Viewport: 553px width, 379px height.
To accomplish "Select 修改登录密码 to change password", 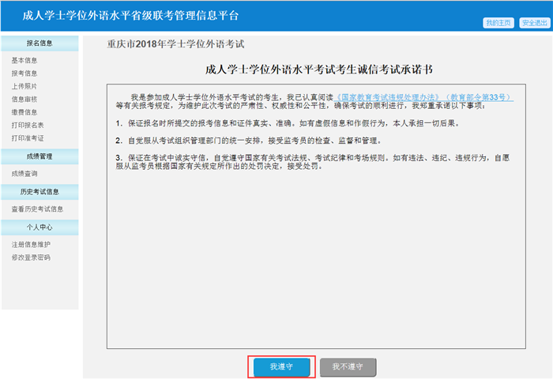I will click(x=31, y=257).
